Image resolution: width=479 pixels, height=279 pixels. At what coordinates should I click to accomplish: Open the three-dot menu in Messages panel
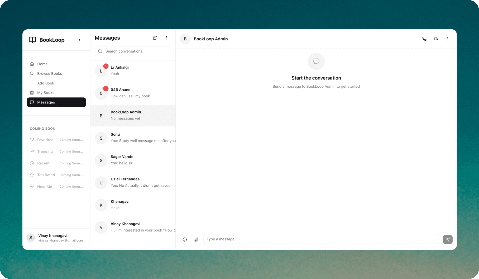[166, 38]
